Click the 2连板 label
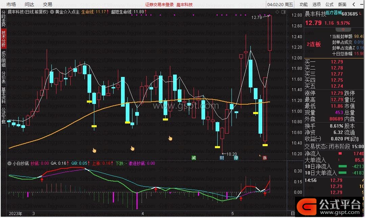 pos(314,44)
